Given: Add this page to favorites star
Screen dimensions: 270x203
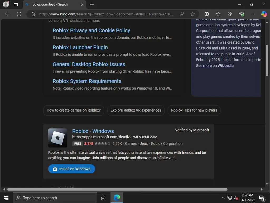Looking at the screenshot, I should [193, 14].
